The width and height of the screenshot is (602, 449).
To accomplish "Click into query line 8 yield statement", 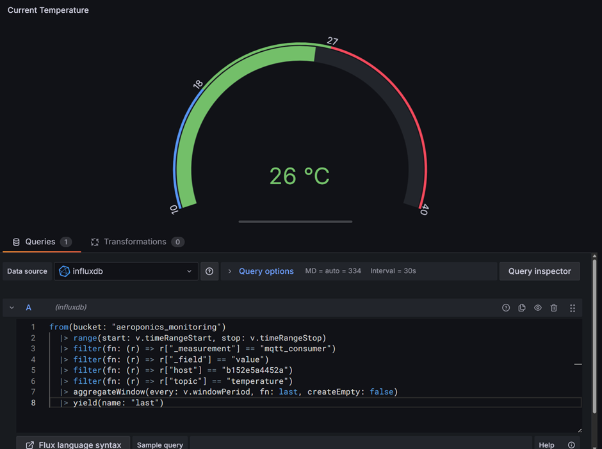I will point(118,402).
